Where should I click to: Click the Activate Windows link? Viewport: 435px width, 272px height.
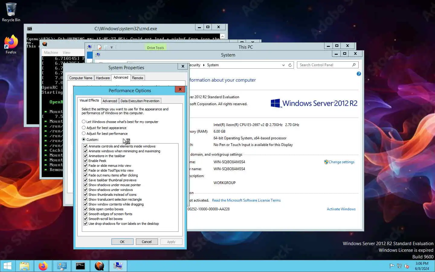point(341,209)
